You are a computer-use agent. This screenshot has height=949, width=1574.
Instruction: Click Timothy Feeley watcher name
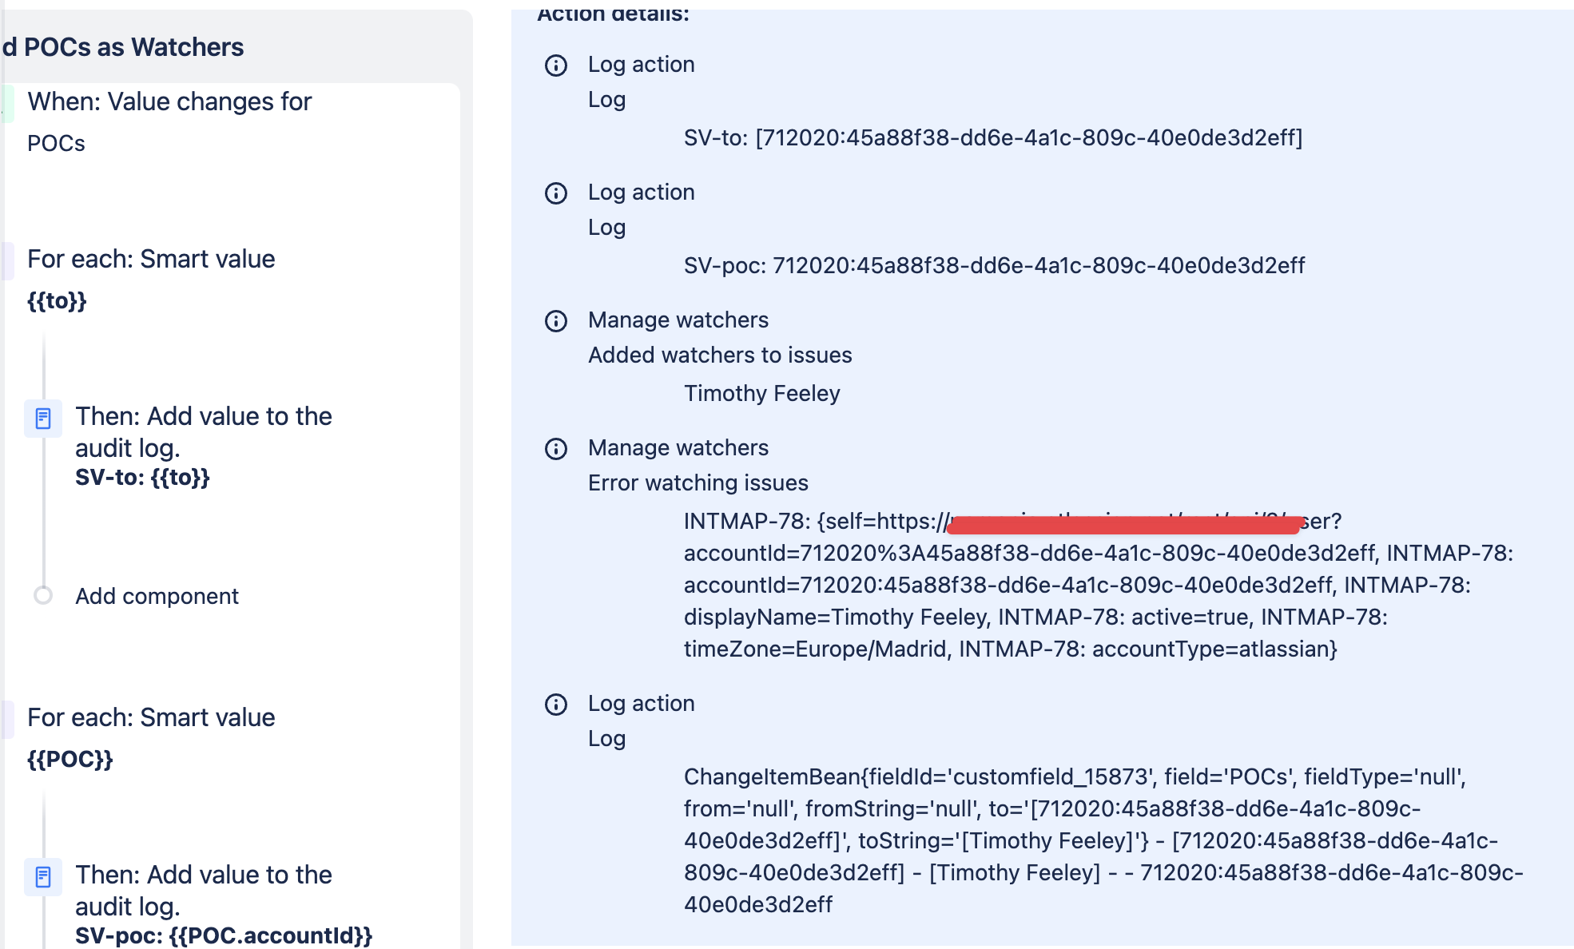(x=762, y=393)
